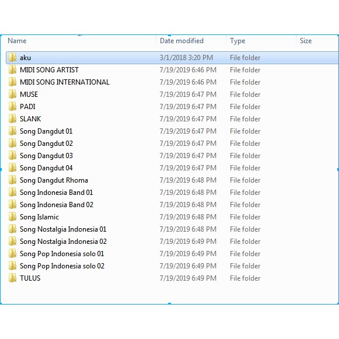The image size is (339, 339).
Task: Click 'File folder' type of Song Dangdut Rhoma
Action: tap(245, 180)
